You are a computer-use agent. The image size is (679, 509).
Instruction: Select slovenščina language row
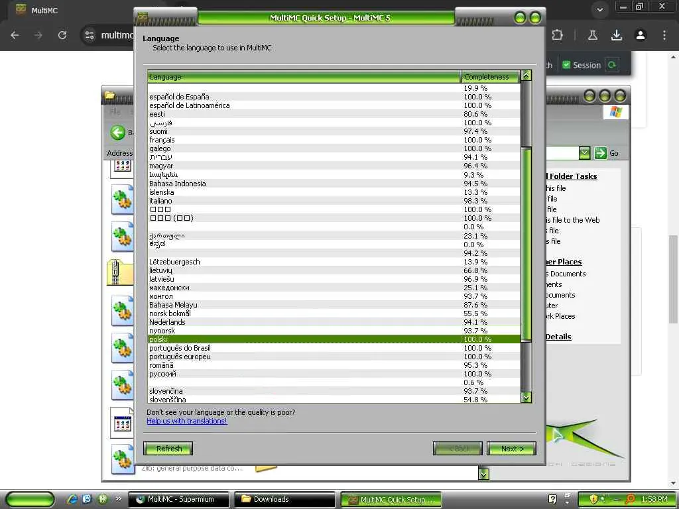pos(334,399)
